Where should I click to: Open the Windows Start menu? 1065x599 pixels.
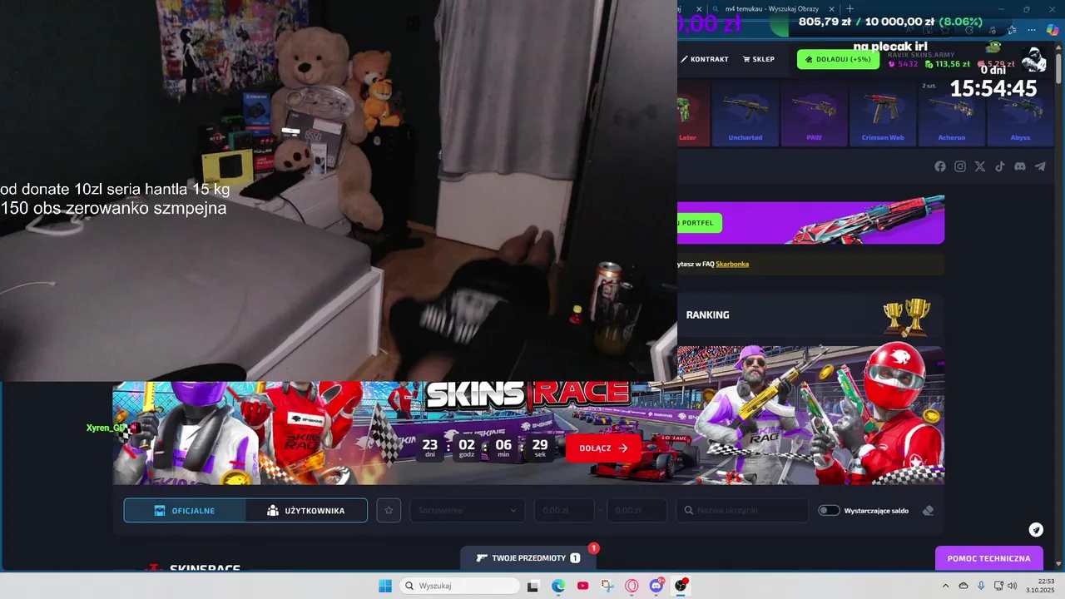click(385, 586)
